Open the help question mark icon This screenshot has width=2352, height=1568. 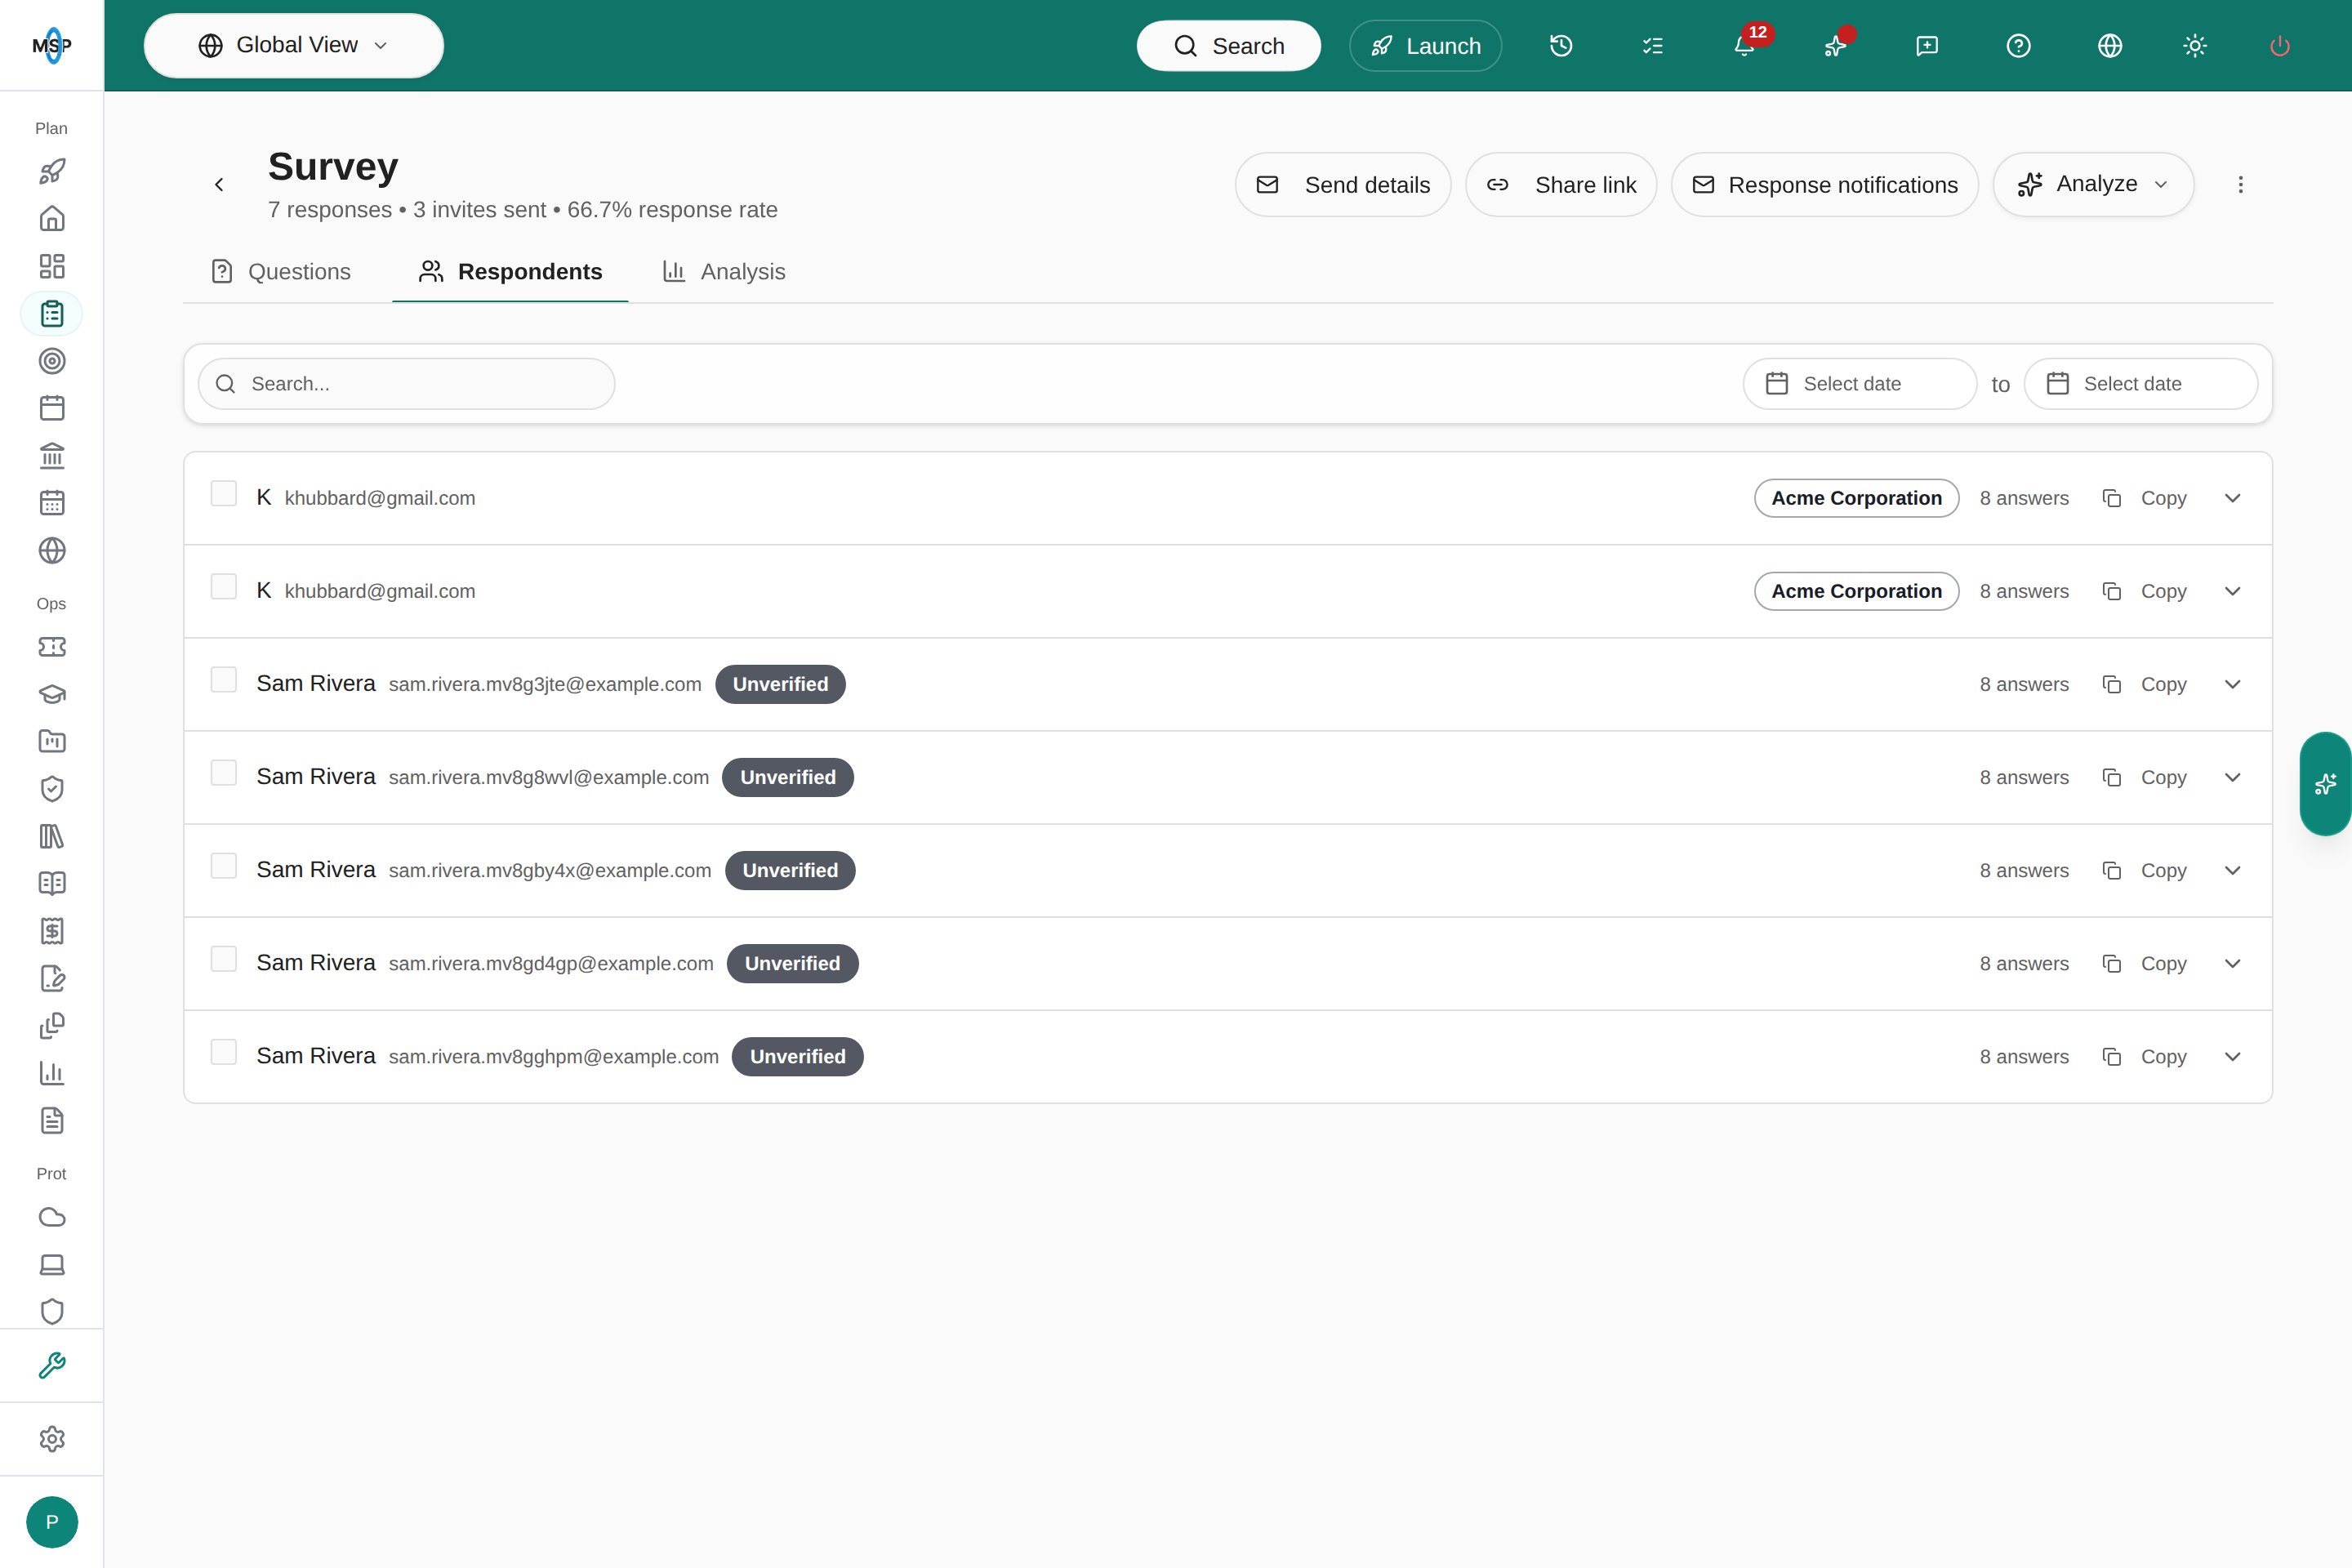[2019, 46]
